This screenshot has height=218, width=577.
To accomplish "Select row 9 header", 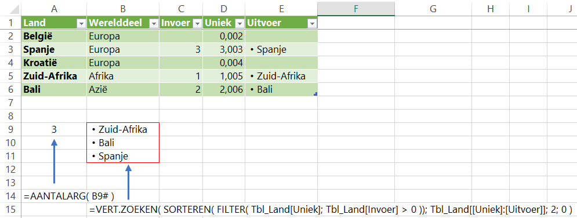I will coord(10,129).
